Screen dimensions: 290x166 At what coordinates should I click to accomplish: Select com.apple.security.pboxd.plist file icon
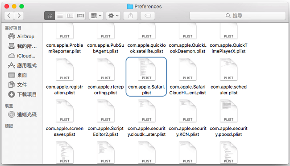[228, 111]
